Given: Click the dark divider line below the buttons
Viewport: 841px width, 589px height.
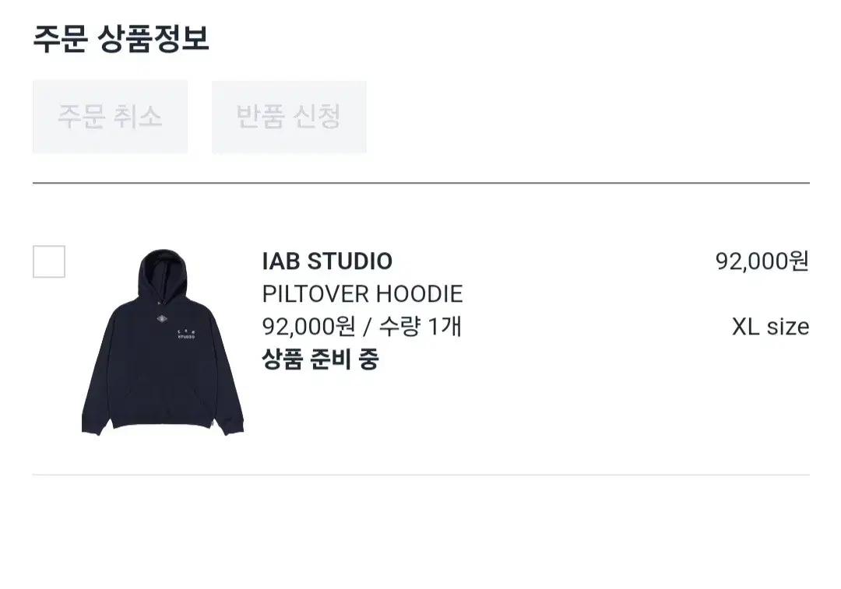Looking at the screenshot, I should pos(421,183).
